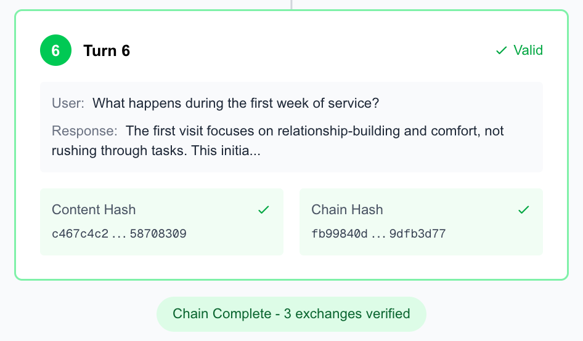Click the Chain Hash title
This screenshot has height=341, width=583.
coord(347,210)
